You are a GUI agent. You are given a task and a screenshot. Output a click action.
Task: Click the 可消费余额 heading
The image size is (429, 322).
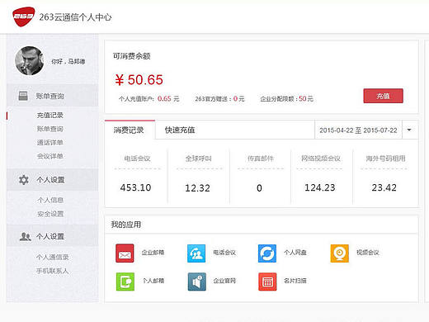click(x=131, y=56)
